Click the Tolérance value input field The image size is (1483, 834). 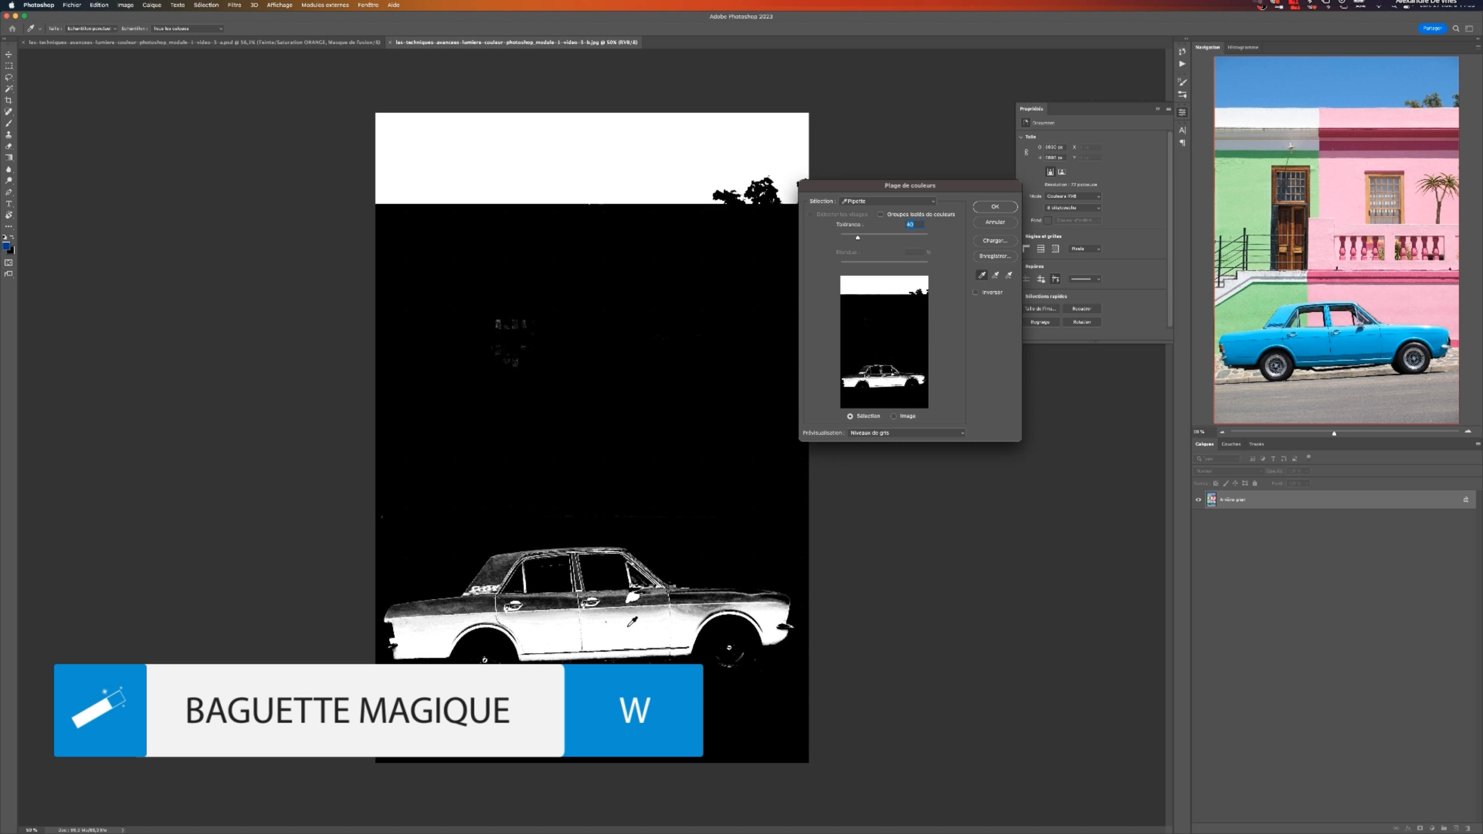[914, 224]
